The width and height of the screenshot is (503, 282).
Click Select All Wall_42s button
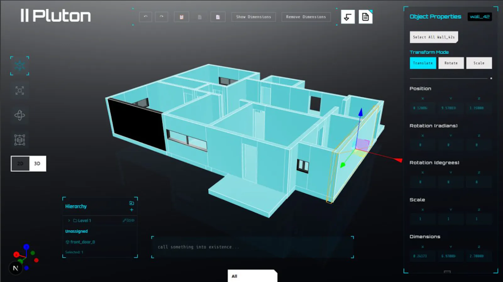pyautogui.click(x=434, y=37)
